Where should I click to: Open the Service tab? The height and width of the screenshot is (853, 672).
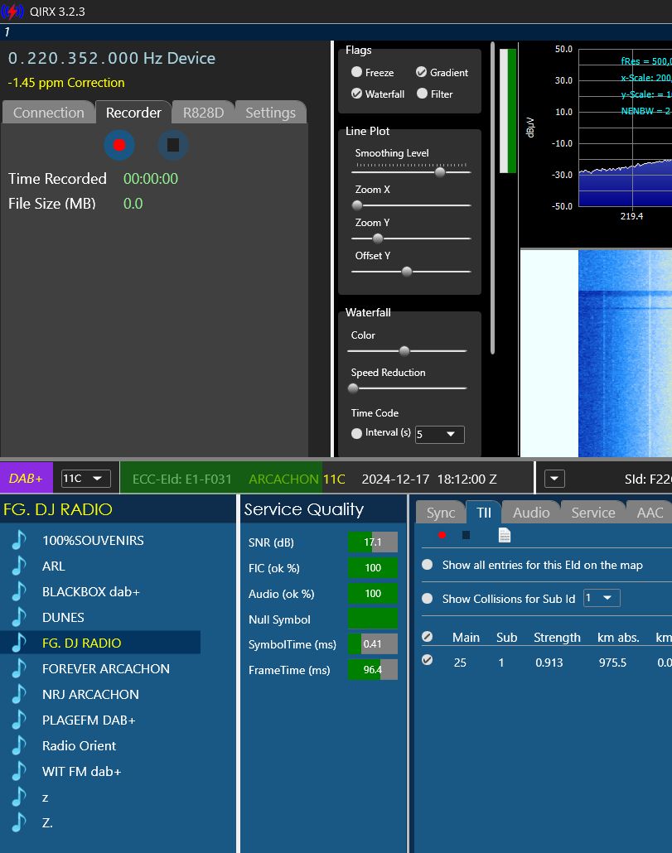[593, 513]
